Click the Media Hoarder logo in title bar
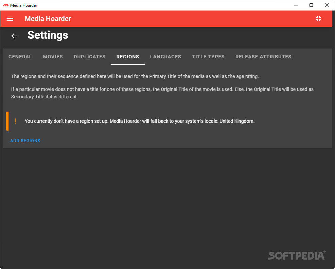Viewport: 335px width, 269px height. click(6, 5)
